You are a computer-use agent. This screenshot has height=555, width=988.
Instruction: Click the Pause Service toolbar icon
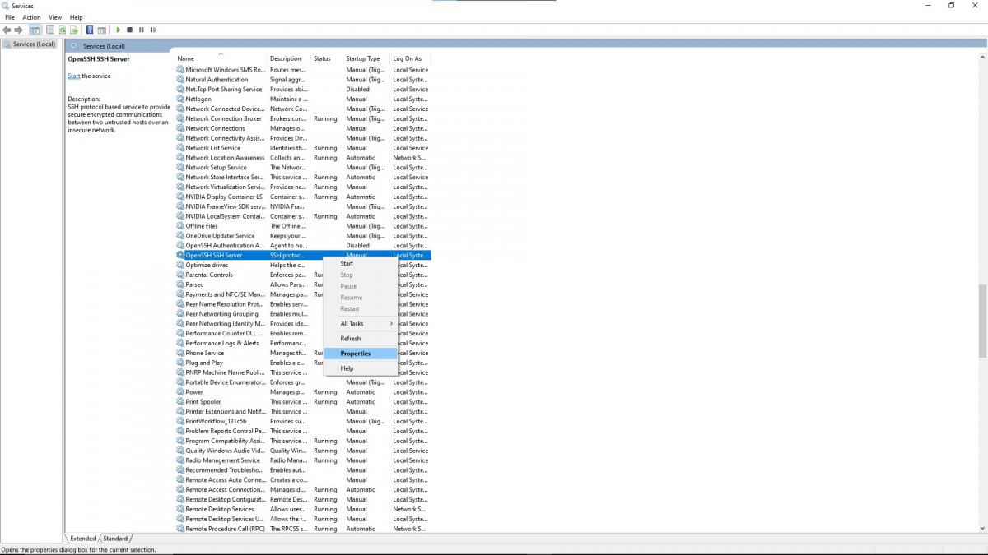pyautogui.click(x=141, y=30)
